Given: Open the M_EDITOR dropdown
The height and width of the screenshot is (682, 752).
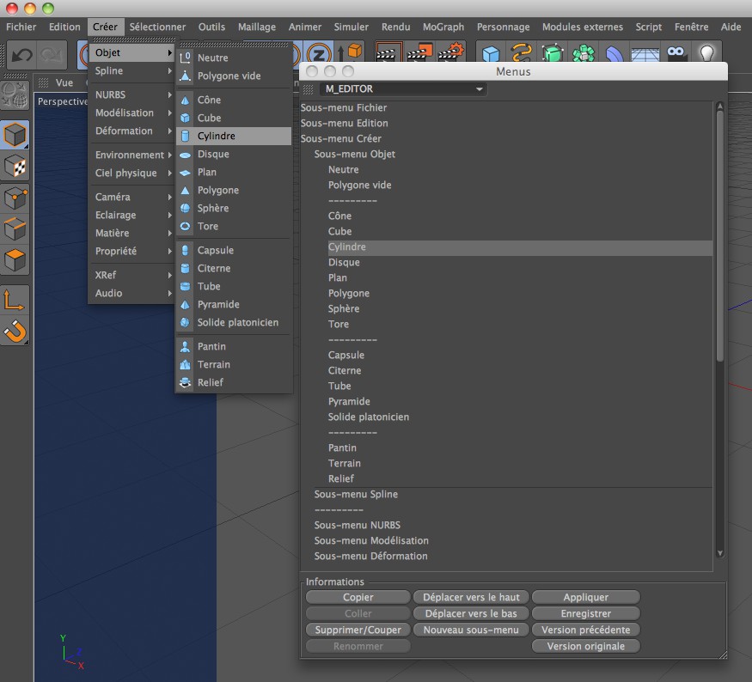Looking at the screenshot, I should (x=402, y=88).
